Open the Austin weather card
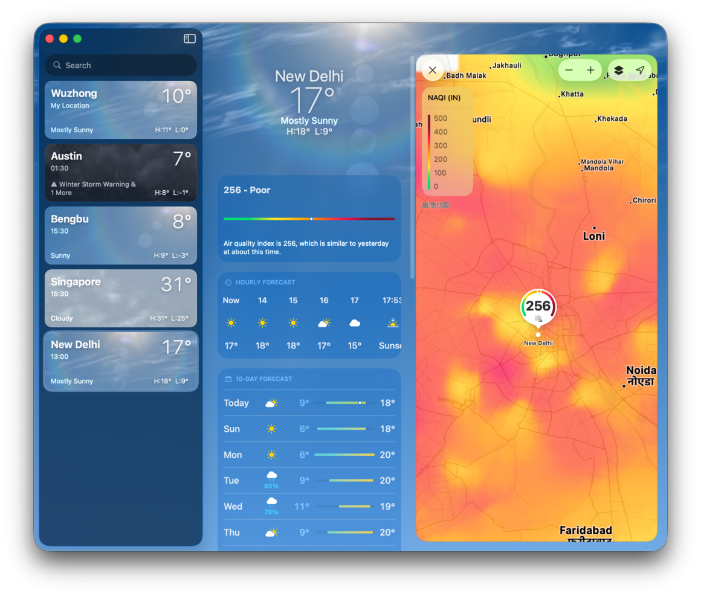 coord(121,173)
